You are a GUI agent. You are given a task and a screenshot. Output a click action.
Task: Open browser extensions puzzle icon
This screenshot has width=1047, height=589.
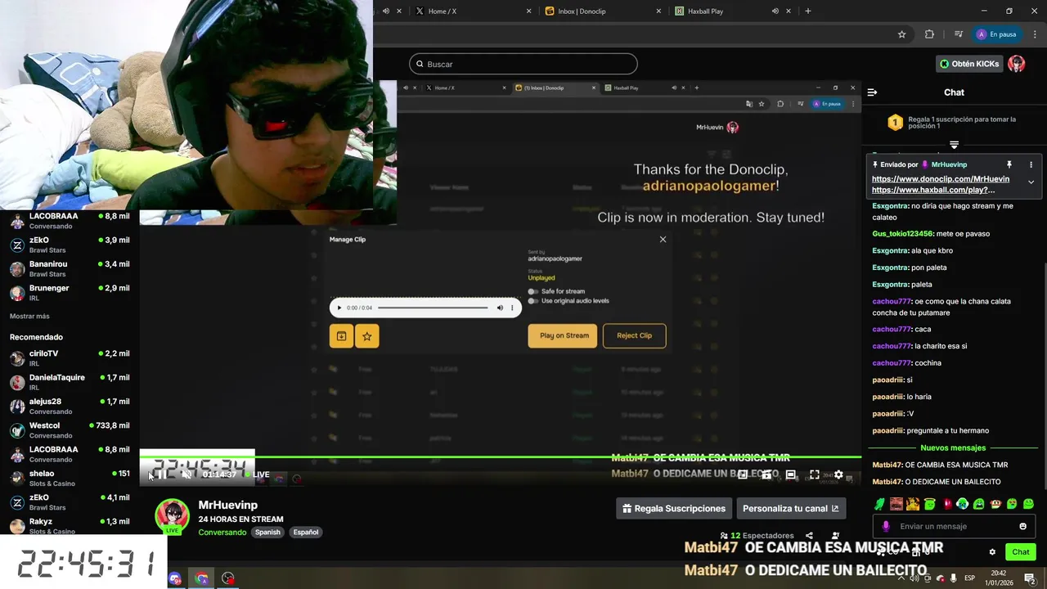[929, 34]
